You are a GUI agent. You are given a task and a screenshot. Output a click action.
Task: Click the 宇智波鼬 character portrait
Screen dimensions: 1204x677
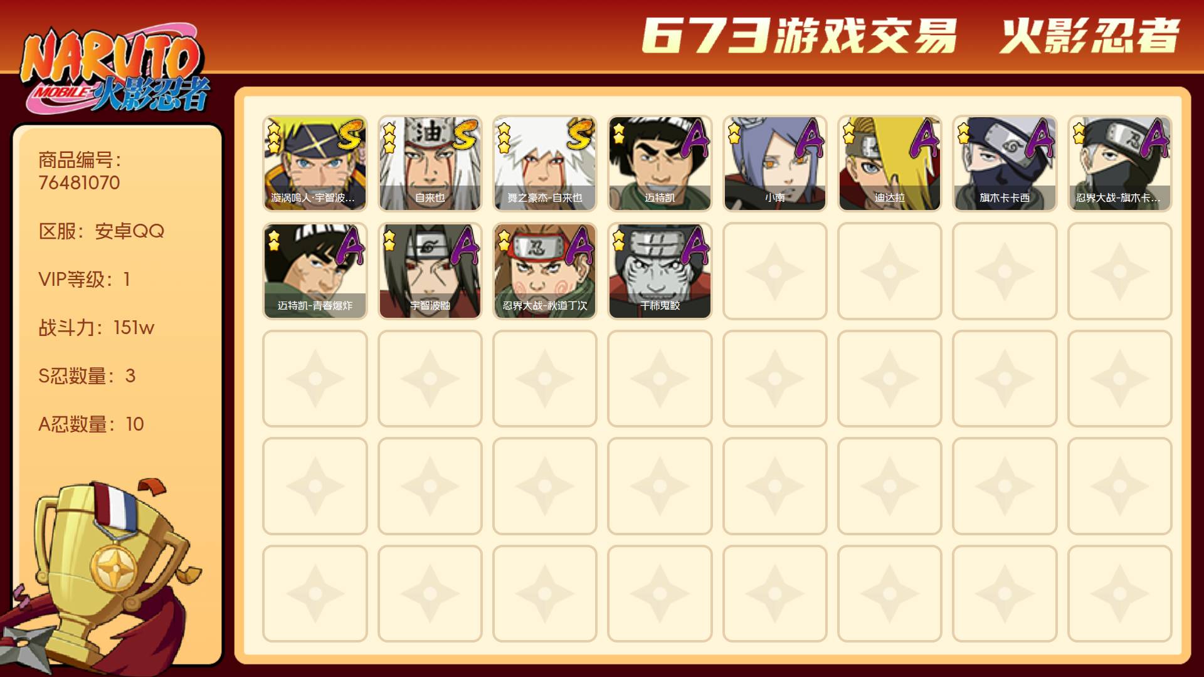tap(430, 271)
